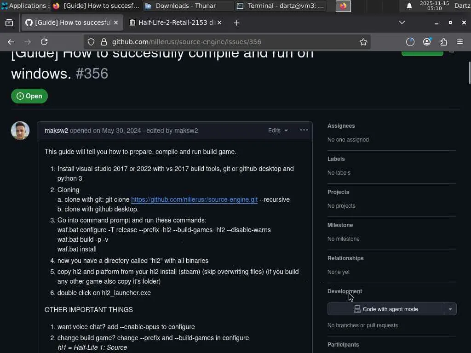Open a new browser tab
Viewport: 471px width, 353px height.
[236, 23]
